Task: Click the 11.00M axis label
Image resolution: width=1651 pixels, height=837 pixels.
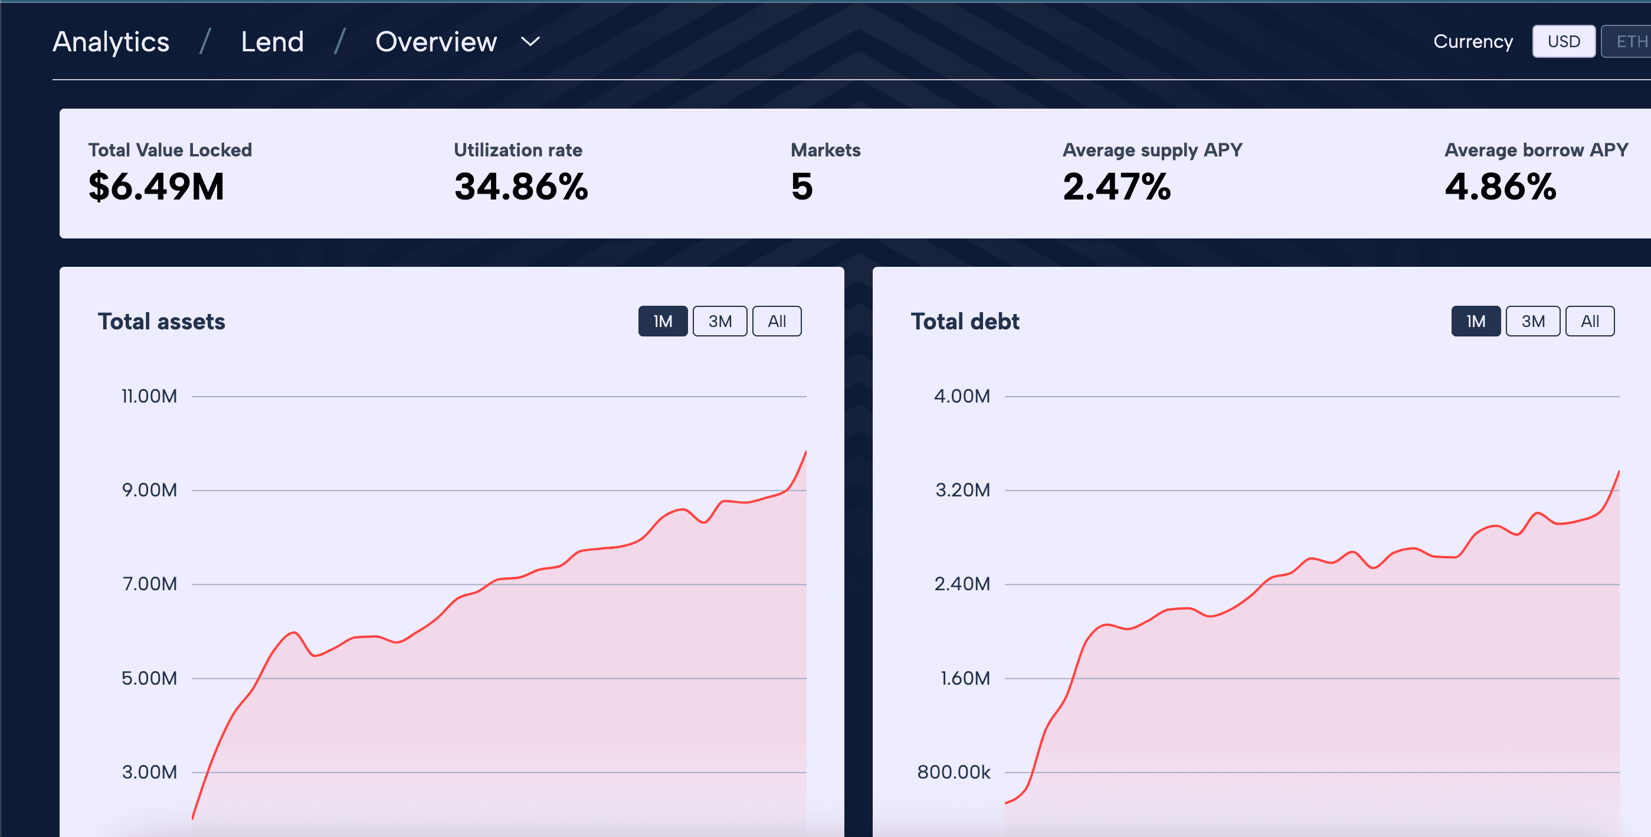Action: 149,397
